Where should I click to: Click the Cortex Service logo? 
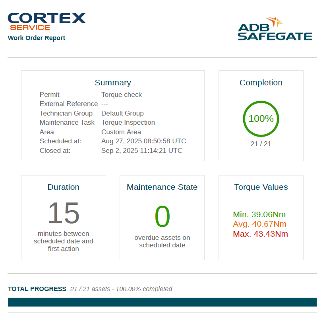click(46, 21)
